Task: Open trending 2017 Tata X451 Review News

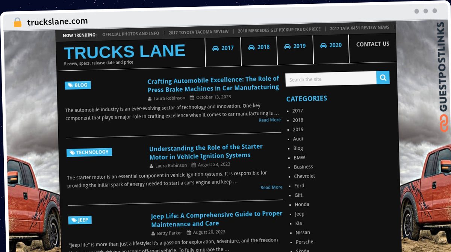Action: (360, 28)
